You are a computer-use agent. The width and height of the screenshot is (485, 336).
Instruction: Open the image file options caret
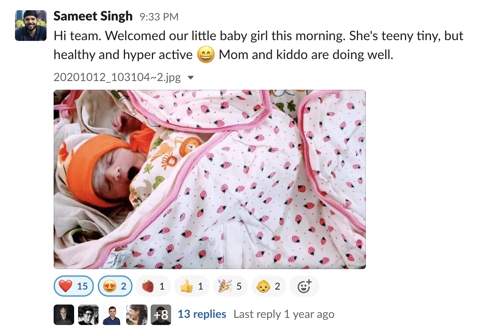point(191,78)
